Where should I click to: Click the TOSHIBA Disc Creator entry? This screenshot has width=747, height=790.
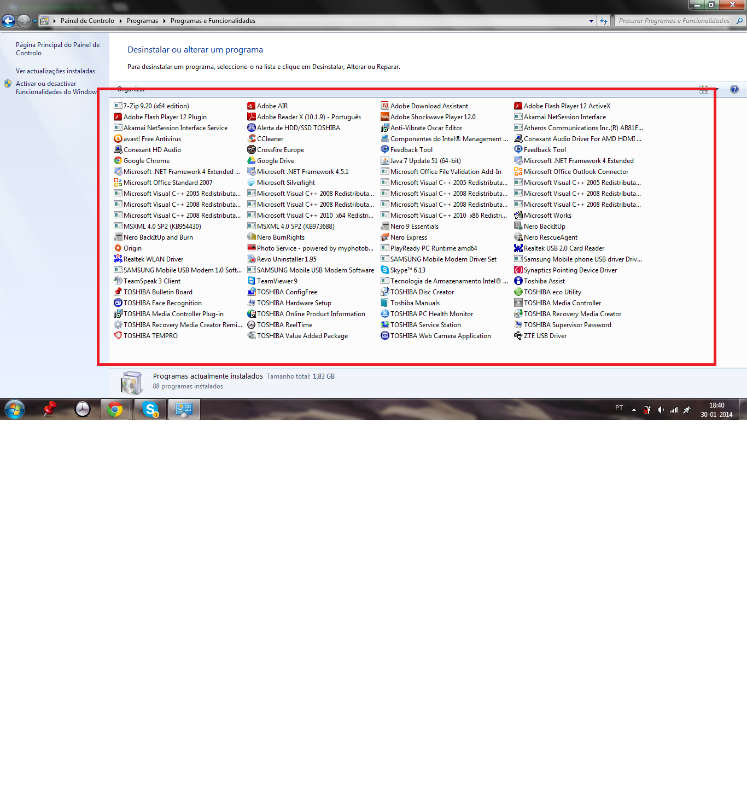pos(417,292)
